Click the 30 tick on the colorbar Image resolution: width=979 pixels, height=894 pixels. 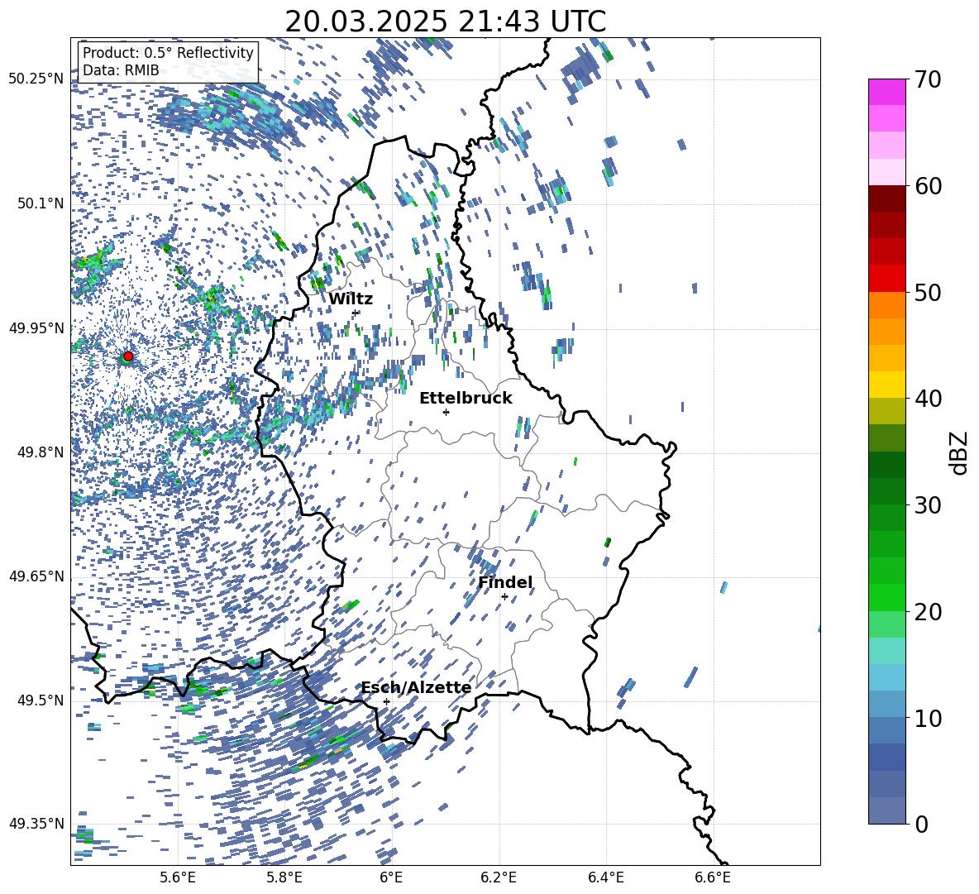(x=928, y=505)
